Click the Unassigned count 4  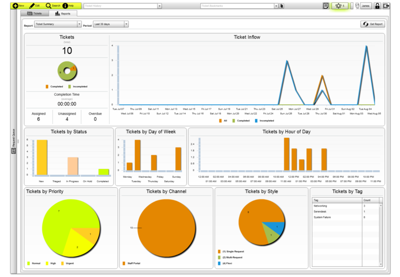point(67,119)
